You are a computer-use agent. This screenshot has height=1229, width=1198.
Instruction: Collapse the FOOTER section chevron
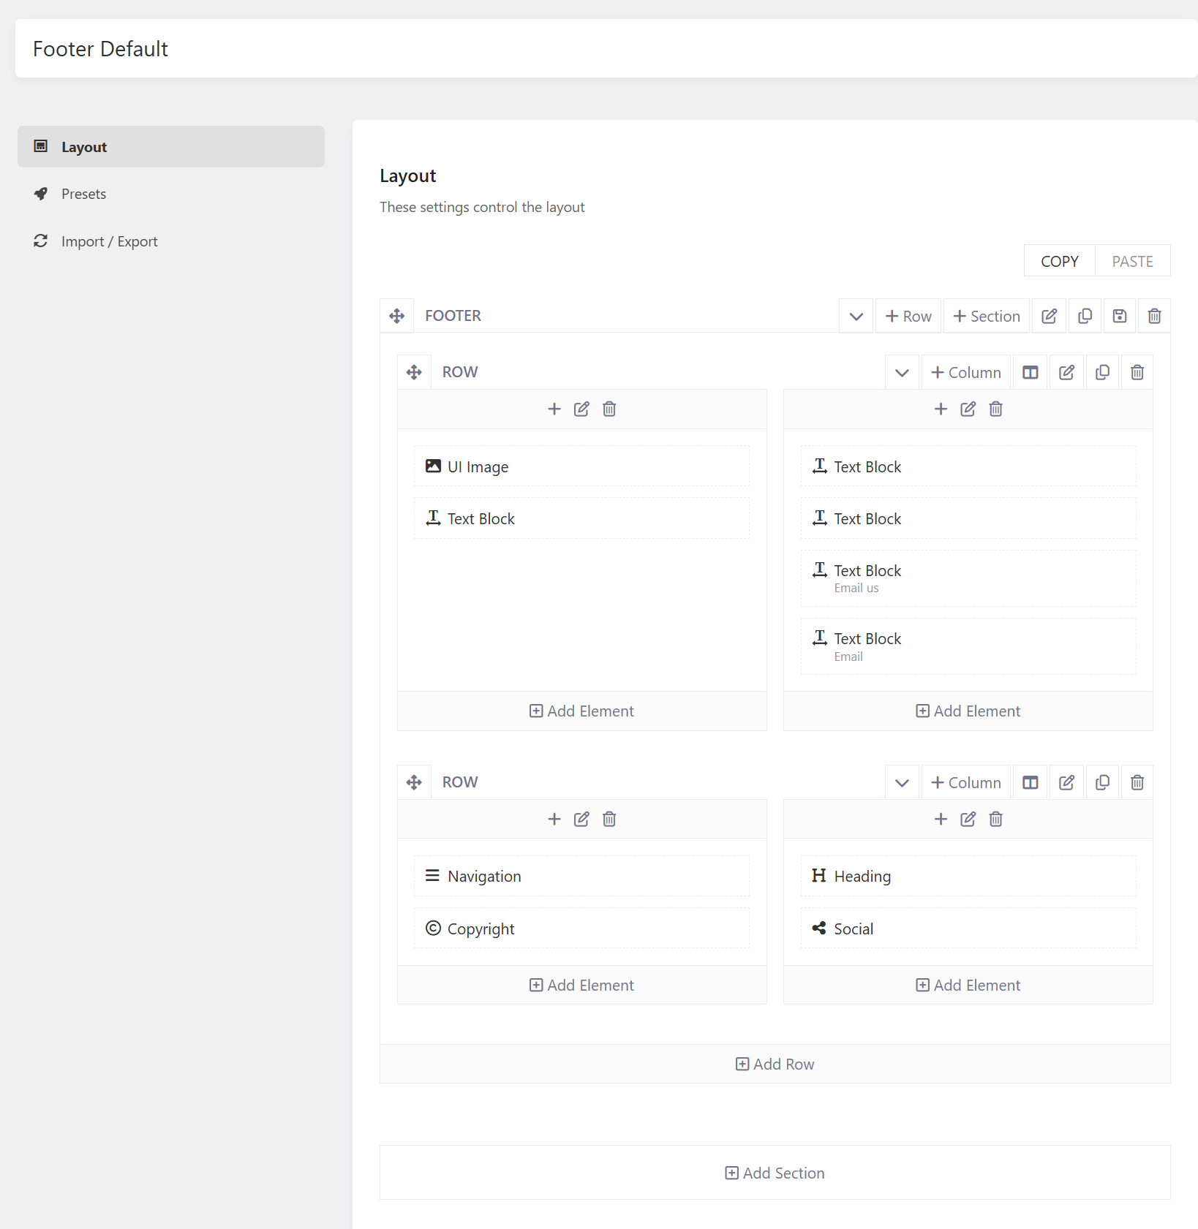pos(856,316)
